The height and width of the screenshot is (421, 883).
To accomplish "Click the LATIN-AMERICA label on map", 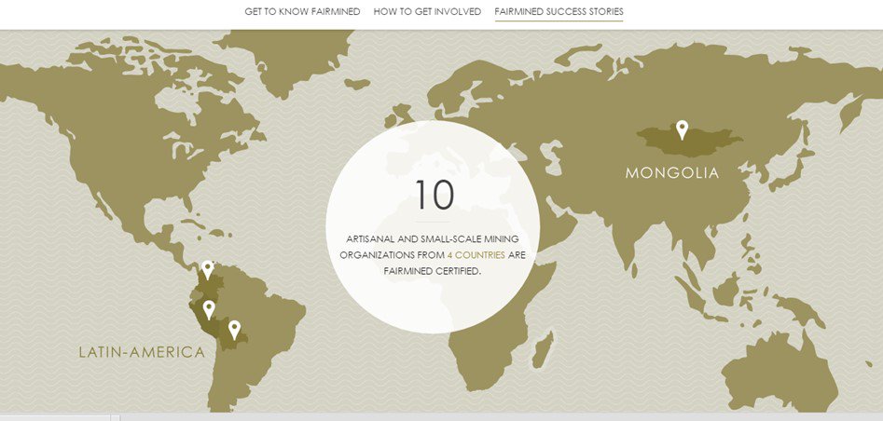I will (x=142, y=352).
